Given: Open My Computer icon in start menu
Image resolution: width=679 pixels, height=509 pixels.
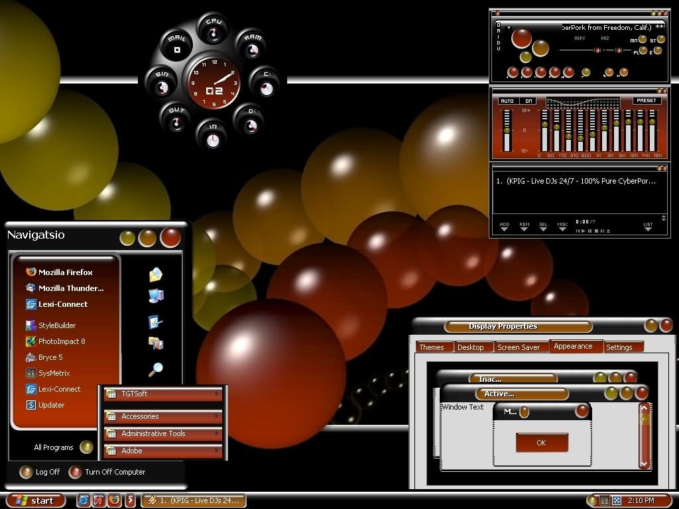Looking at the screenshot, I should (156, 296).
